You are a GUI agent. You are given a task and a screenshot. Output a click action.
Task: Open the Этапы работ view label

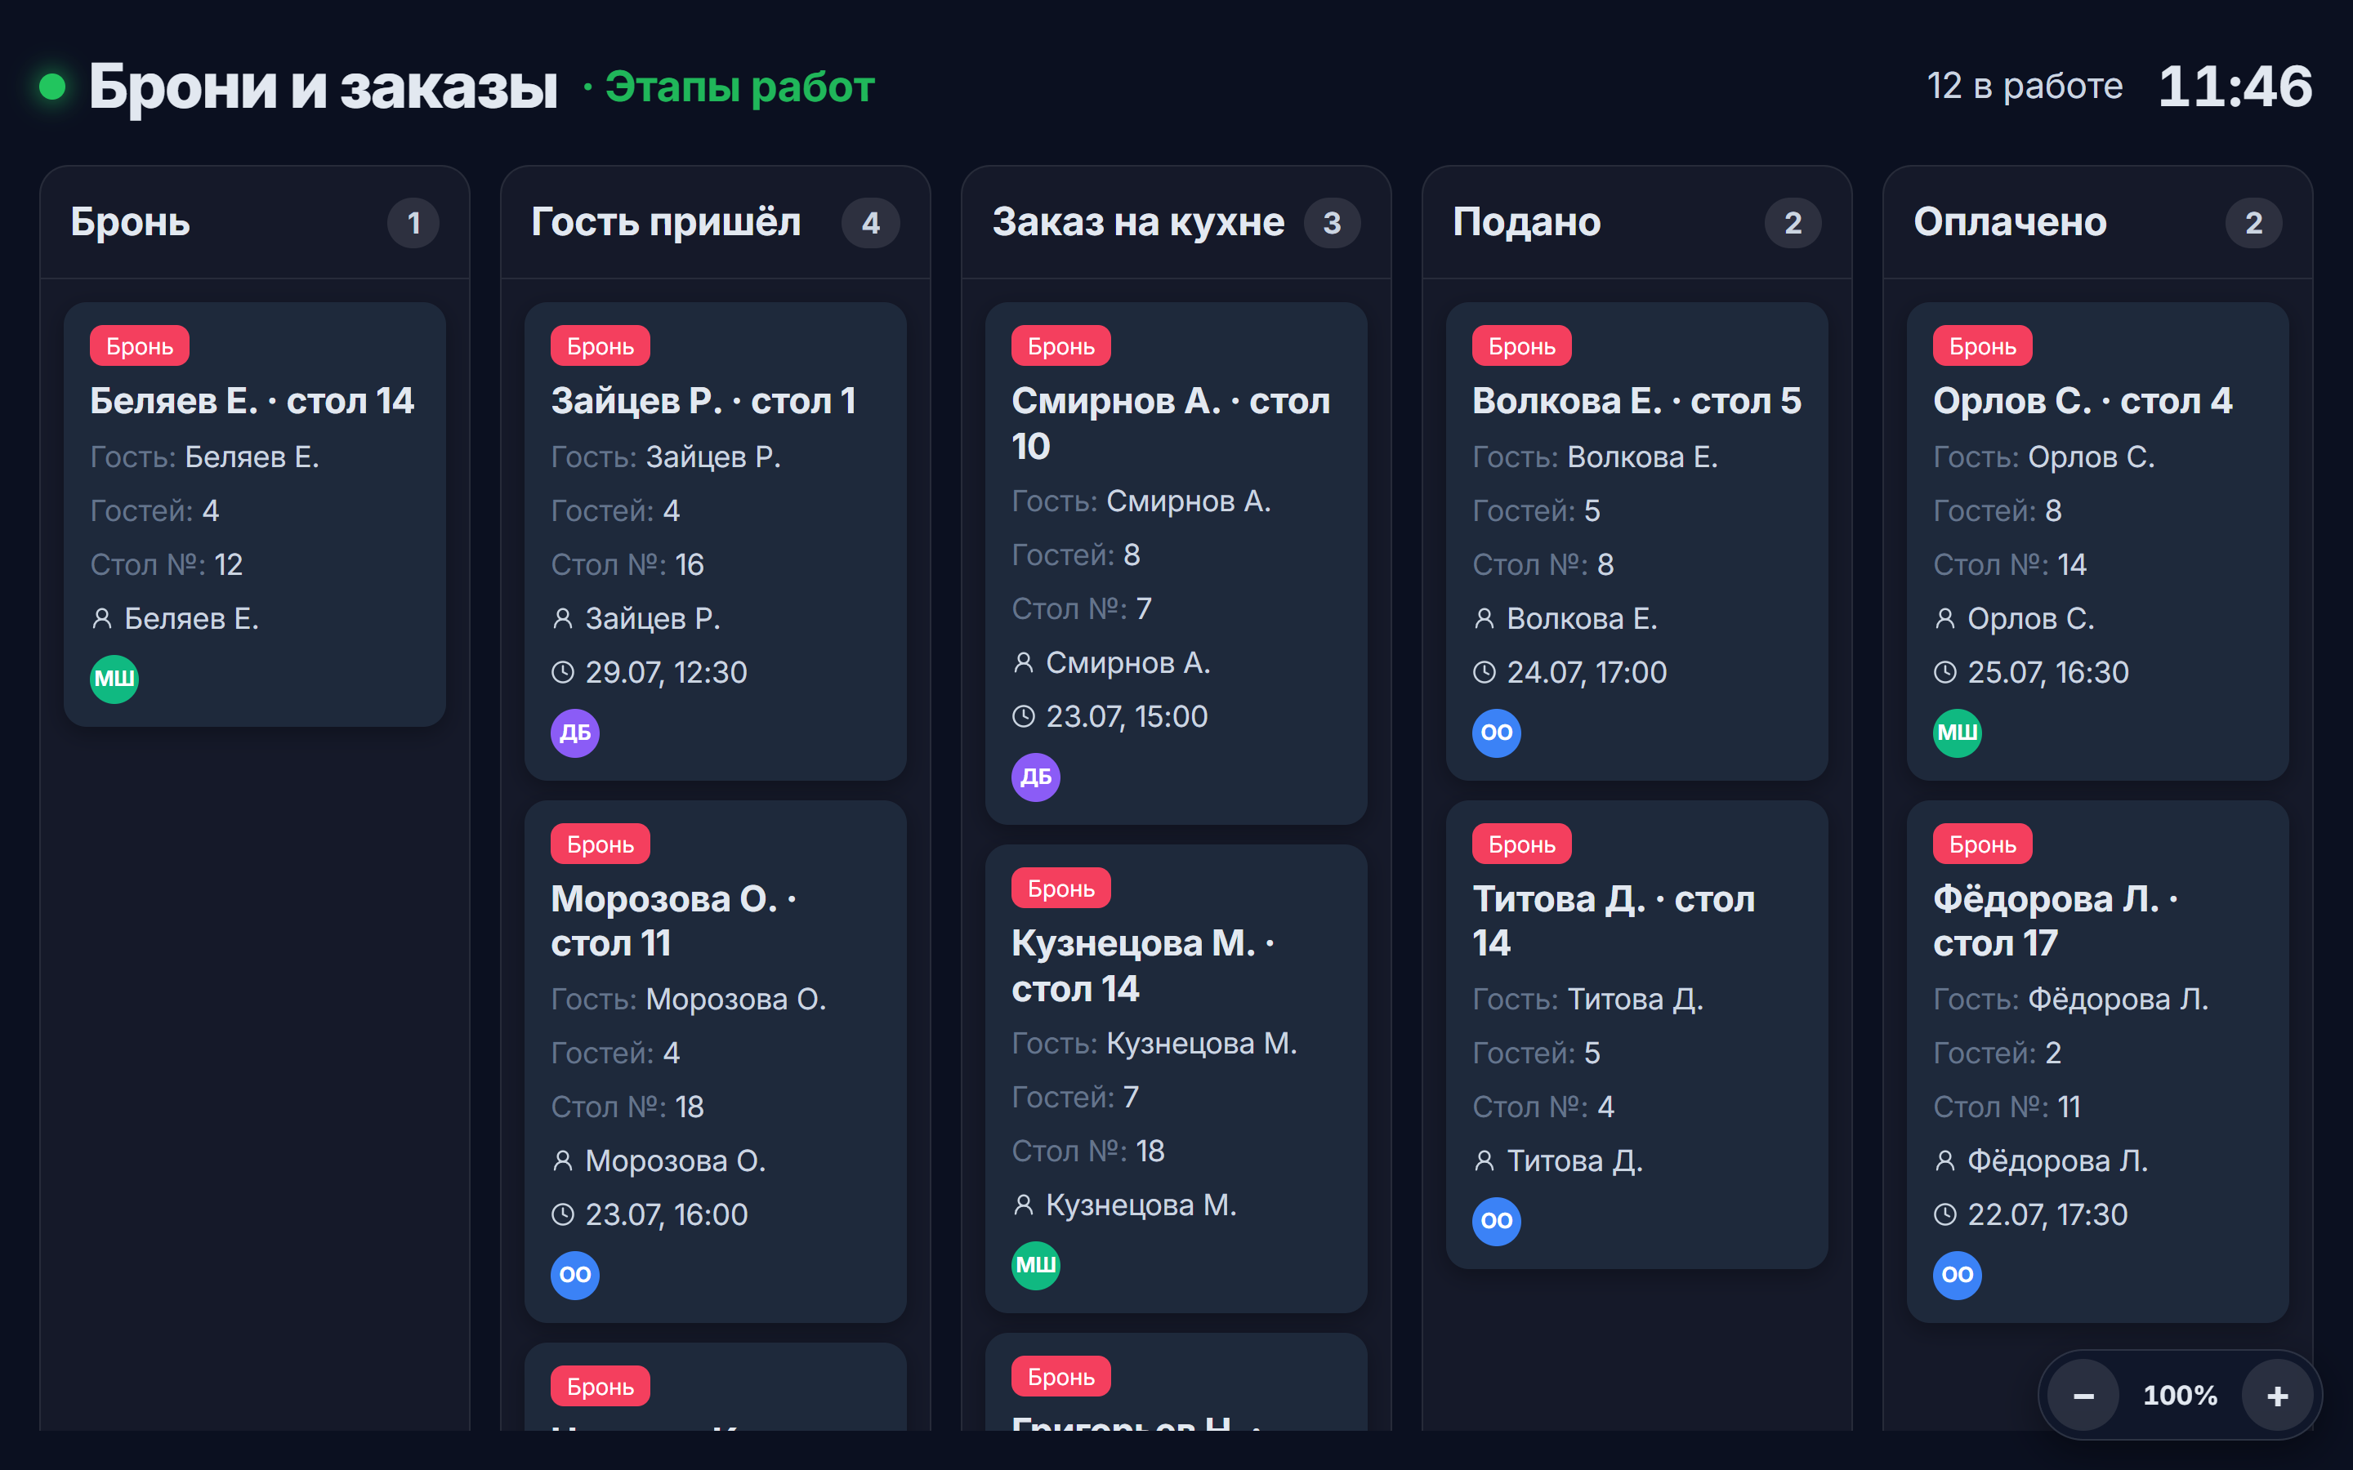[740, 87]
